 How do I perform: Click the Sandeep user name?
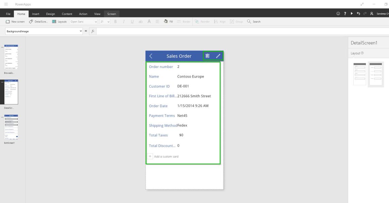(383, 14)
